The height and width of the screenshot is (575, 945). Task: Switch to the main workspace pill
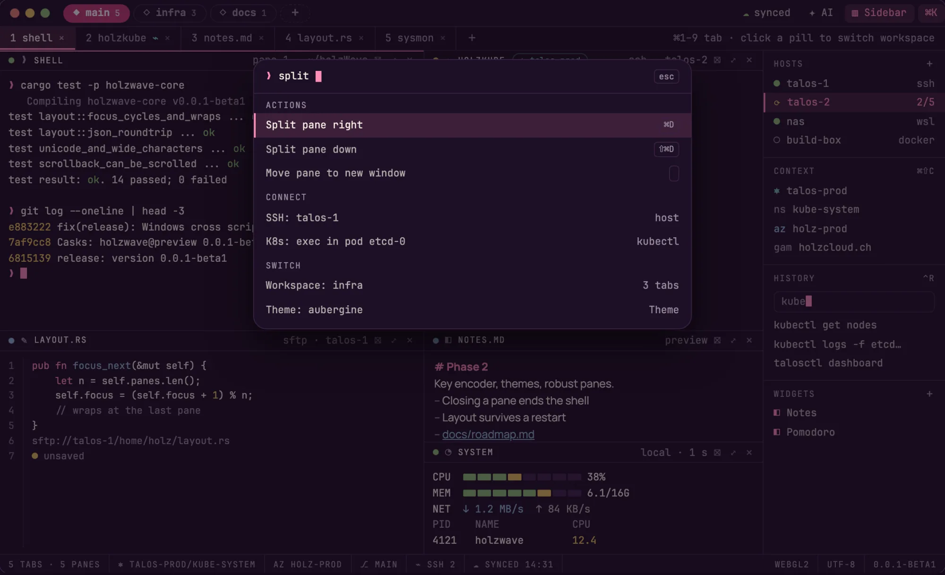tap(96, 13)
